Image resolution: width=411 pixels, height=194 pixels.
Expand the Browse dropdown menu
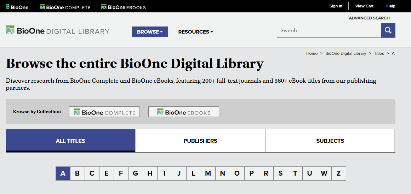150,32
